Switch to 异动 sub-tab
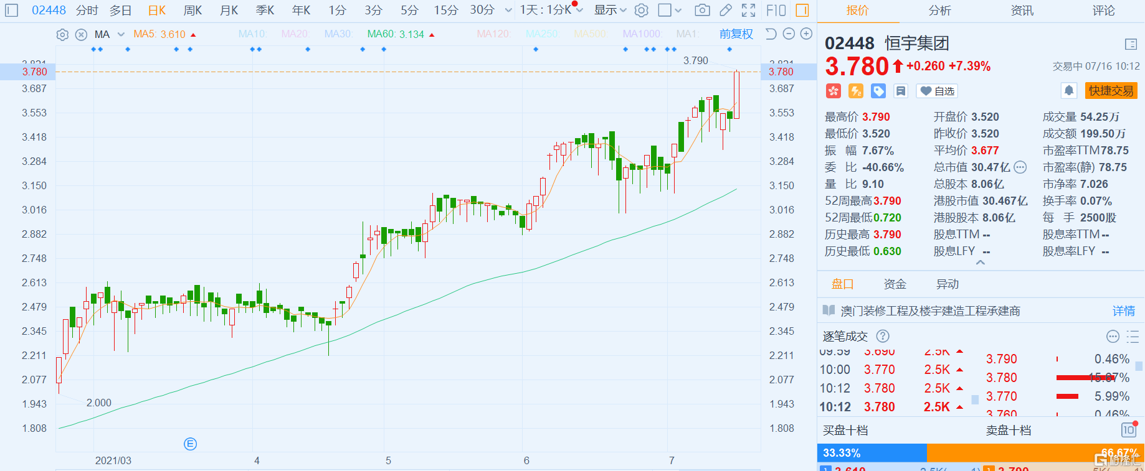Image resolution: width=1145 pixels, height=471 pixels. click(948, 284)
